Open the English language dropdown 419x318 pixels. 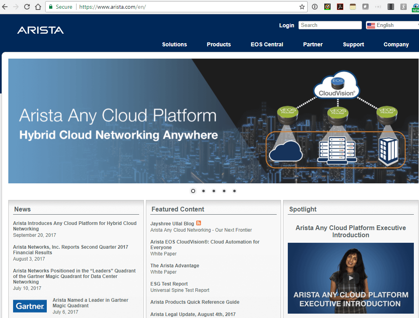coord(392,25)
